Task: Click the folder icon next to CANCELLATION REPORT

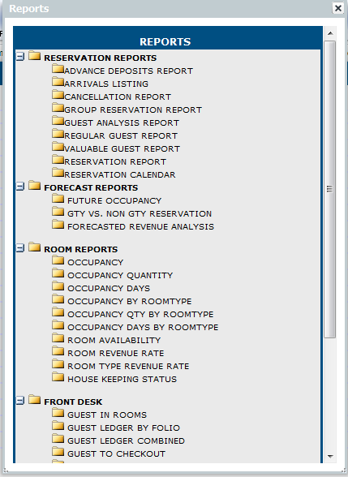Action: 58,95
